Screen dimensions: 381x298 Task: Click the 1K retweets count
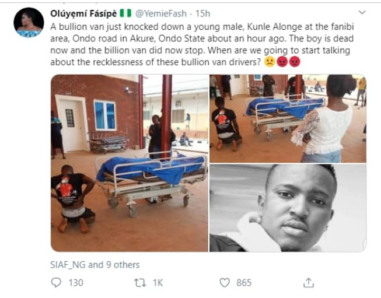click(x=158, y=283)
